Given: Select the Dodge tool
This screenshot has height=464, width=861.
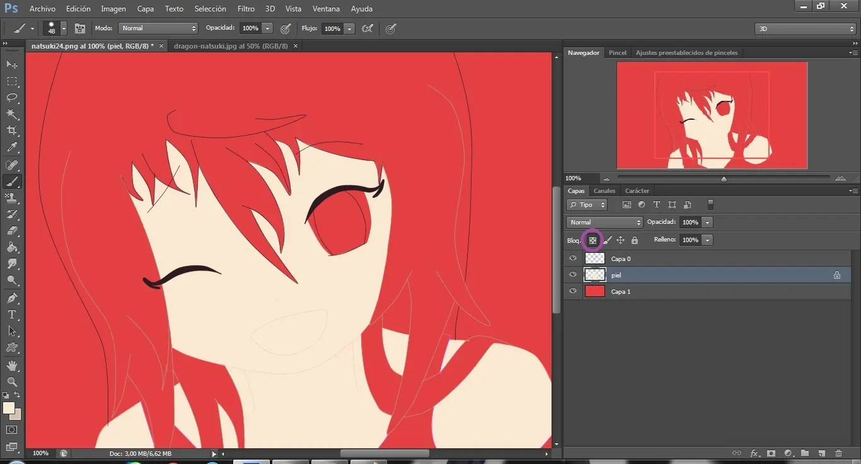Looking at the screenshot, I should [x=12, y=280].
